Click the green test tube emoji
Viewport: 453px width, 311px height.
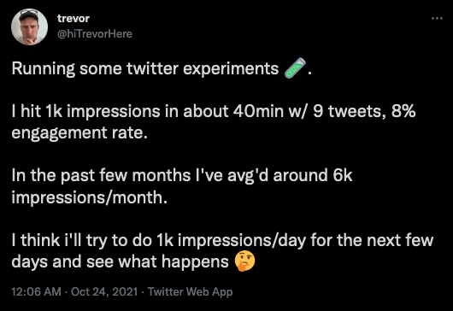295,67
